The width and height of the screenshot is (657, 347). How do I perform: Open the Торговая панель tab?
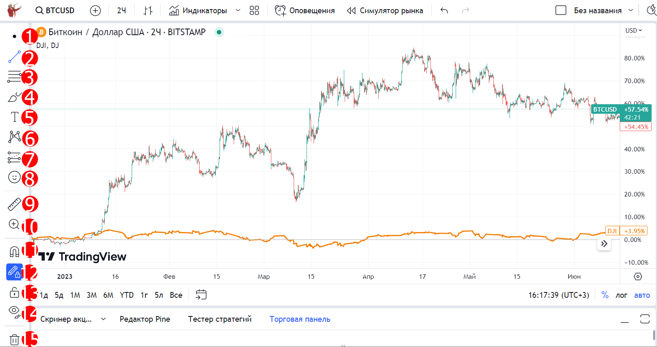pos(300,319)
